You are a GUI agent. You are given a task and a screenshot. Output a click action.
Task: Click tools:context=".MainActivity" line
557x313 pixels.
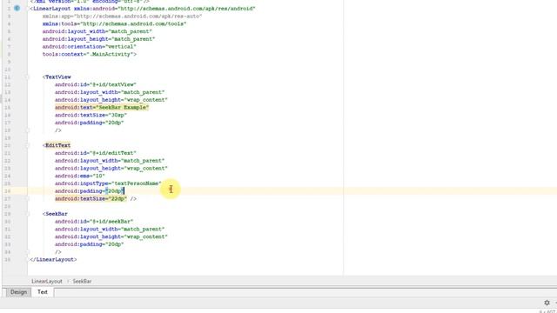[x=89, y=54]
